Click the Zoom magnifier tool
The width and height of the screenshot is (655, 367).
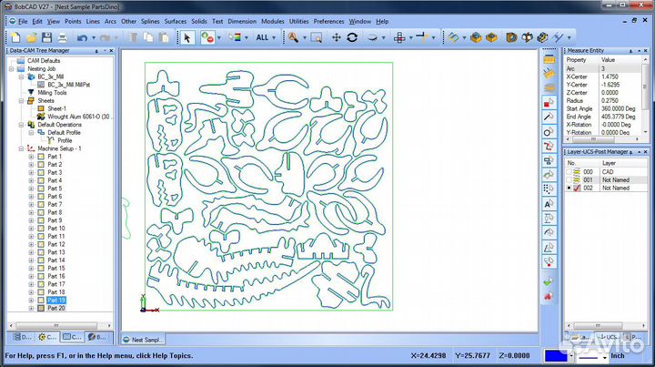pos(293,37)
